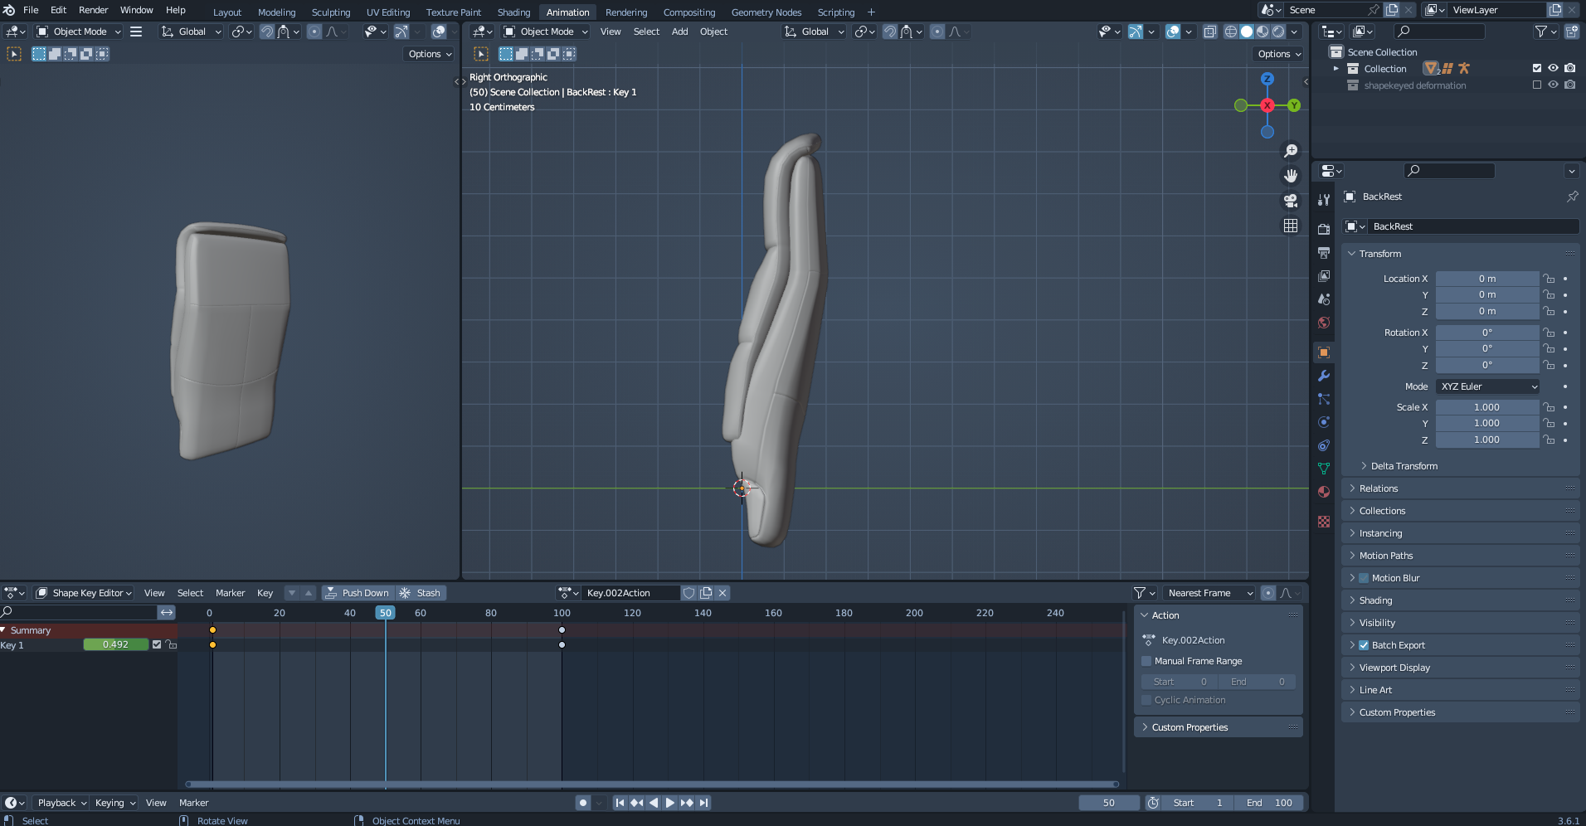The width and height of the screenshot is (1586, 826).
Task: Click the Key 1 value slider
Action: click(115, 644)
